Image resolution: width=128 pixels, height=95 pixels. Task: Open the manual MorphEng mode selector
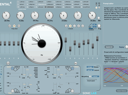pyautogui.click(x=96, y=77)
